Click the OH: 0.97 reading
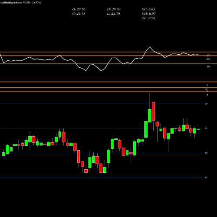This screenshot has width=217, height=217. click(x=148, y=13)
